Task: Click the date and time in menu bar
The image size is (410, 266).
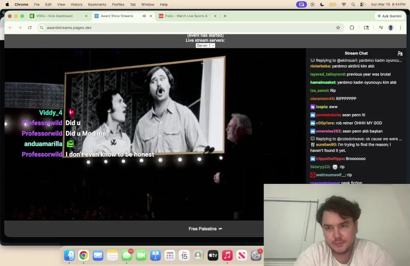Action: [388, 4]
